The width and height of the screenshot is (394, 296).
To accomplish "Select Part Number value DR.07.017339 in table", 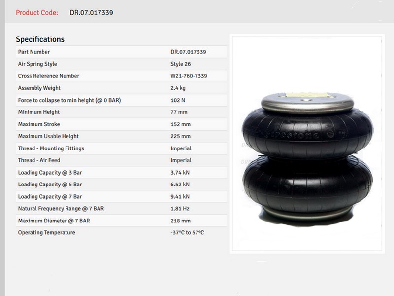I will [188, 52].
